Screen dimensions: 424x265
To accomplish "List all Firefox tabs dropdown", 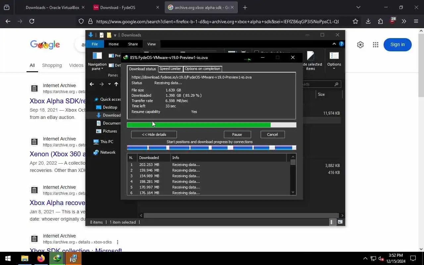I will (358, 7).
